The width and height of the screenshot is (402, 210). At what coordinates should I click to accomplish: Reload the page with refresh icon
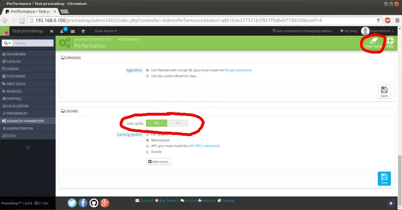pos(22,20)
